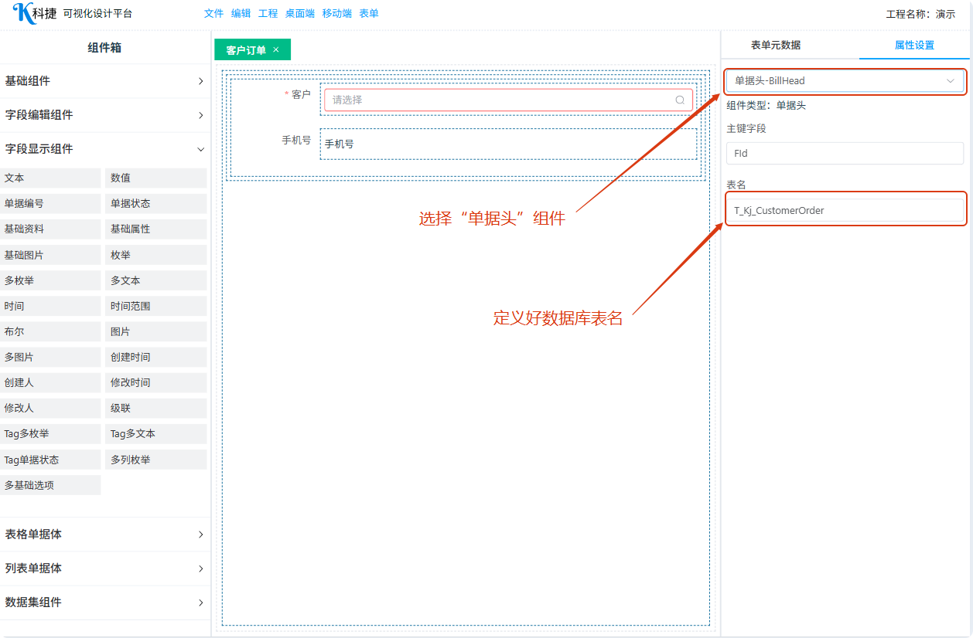This screenshot has width=973, height=638.
Task: Click the 表名 input field
Action: [x=845, y=210]
